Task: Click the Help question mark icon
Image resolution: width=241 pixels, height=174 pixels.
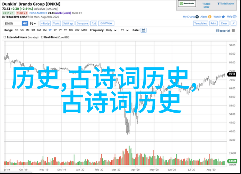Action: [x=235, y=17]
